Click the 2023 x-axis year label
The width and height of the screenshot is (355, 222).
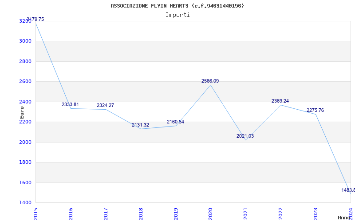(x=316, y=214)
